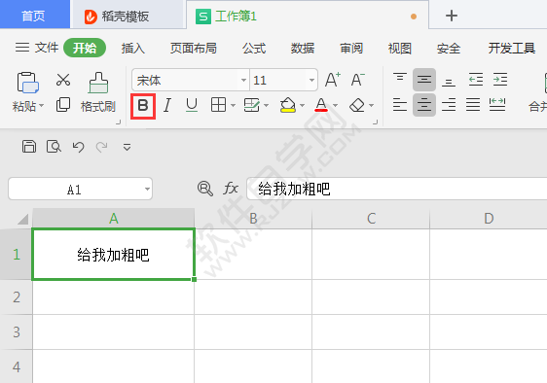
Task: Click the Cut scissors icon
Action: 63,80
